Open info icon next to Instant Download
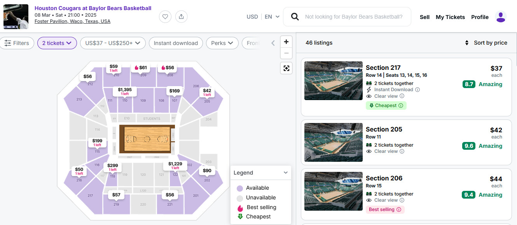 coord(417,90)
